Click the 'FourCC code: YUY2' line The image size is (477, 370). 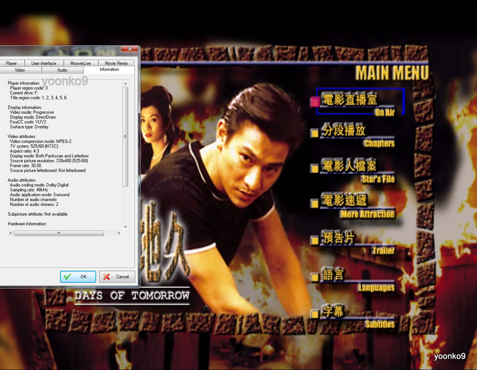point(28,122)
